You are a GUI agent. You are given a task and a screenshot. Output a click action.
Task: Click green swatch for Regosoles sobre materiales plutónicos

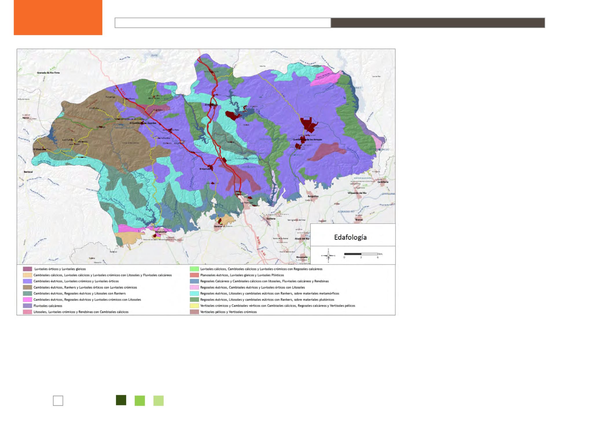click(194, 300)
